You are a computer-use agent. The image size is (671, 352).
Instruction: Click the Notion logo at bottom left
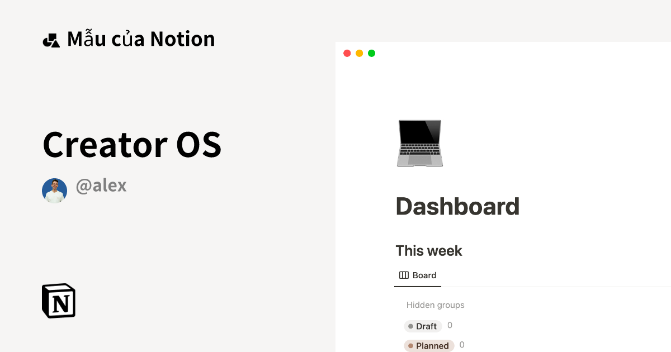coord(59,301)
